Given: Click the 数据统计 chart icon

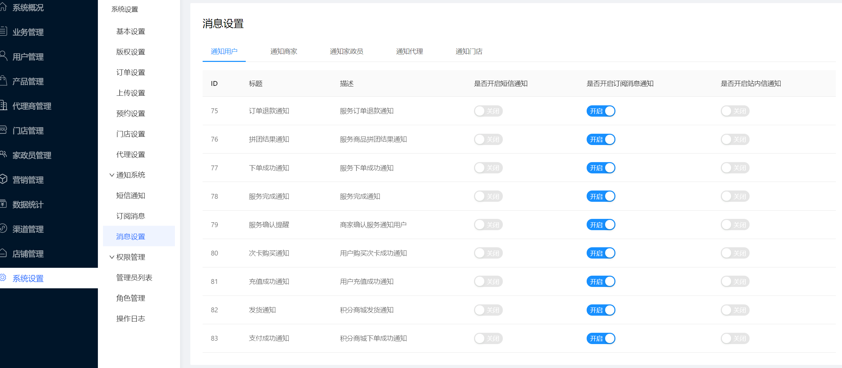Looking at the screenshot, I should point(3,204).
